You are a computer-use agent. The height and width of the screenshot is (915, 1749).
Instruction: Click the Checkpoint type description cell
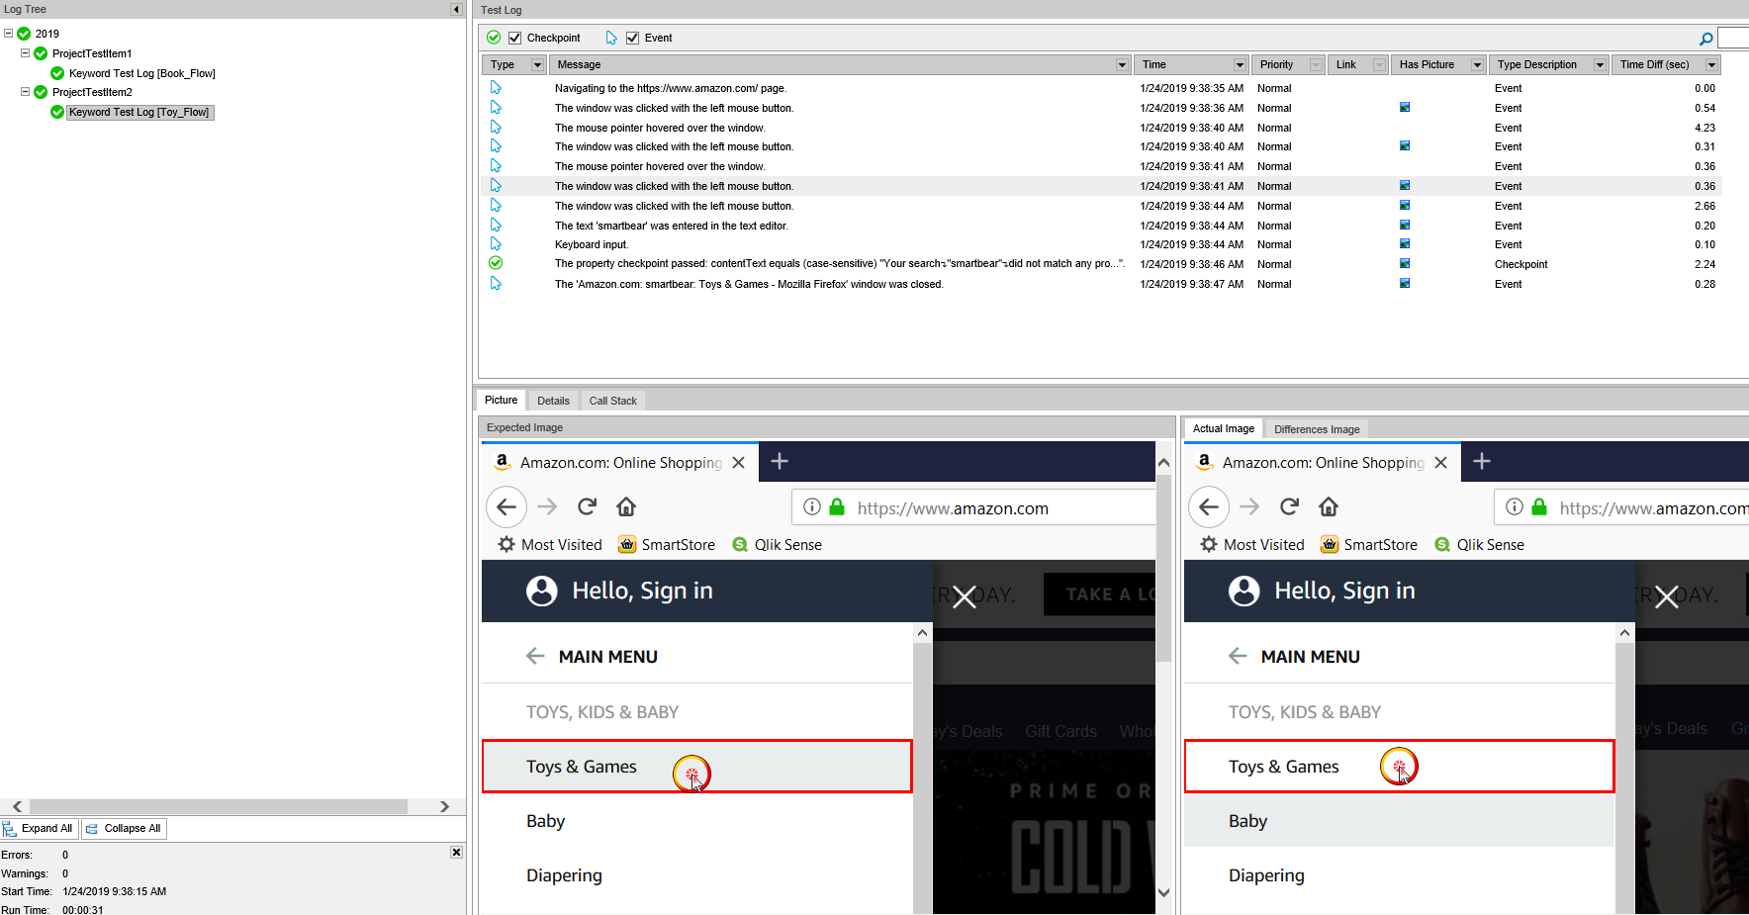[1521, 264]
